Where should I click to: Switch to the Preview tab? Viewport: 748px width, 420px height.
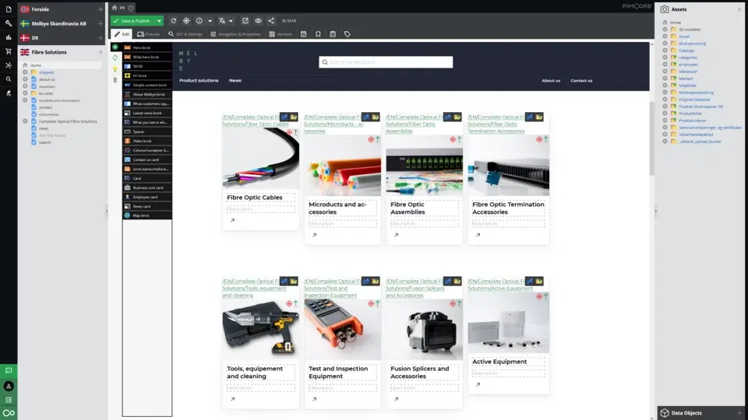148,34
